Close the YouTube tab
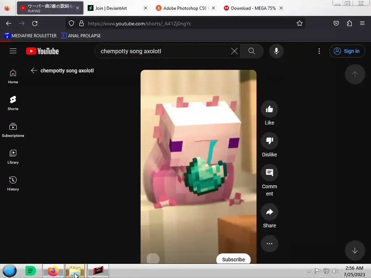 (x=78, y=8)
